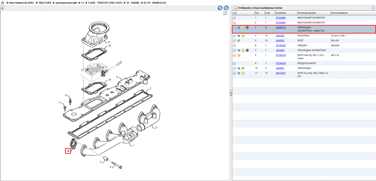376x181 pixels.
Task: Click 'Manifold' usage cell
Action: (x=335, y=46)
